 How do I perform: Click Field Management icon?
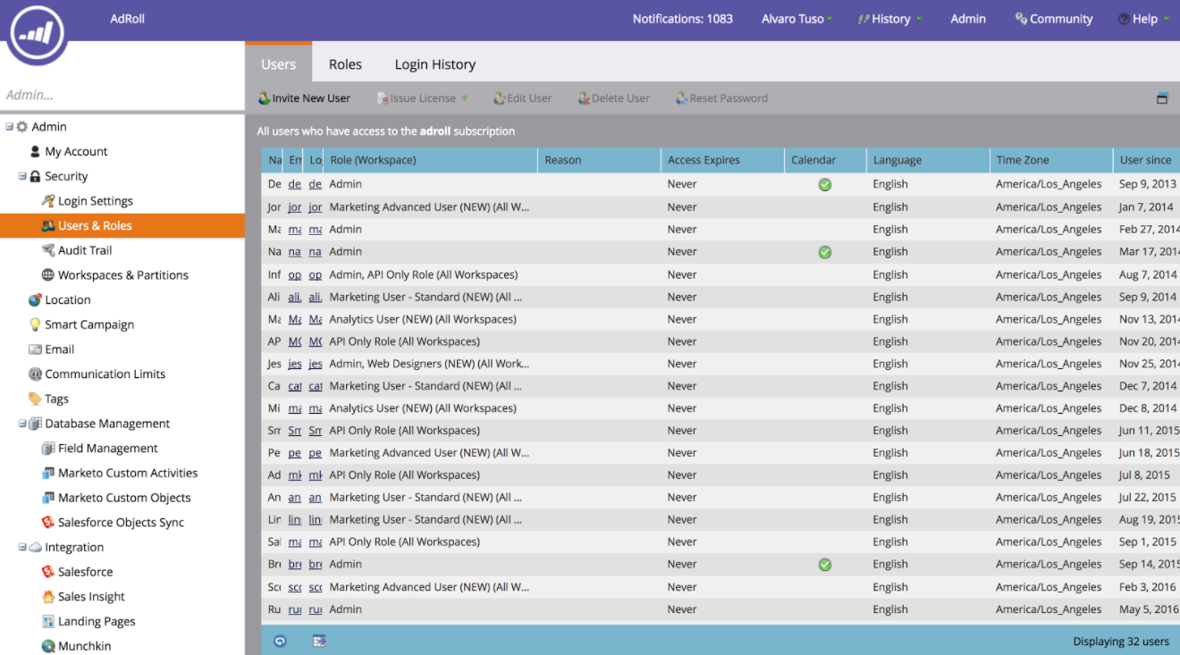click(x=48, y=449)
